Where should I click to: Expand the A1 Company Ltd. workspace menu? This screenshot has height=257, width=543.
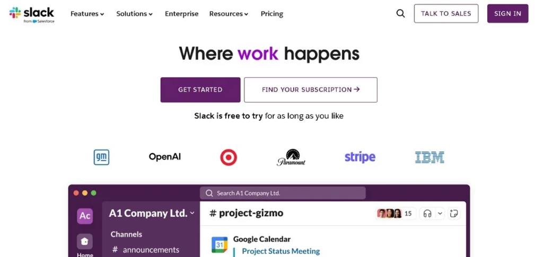[x=152, y=214]
